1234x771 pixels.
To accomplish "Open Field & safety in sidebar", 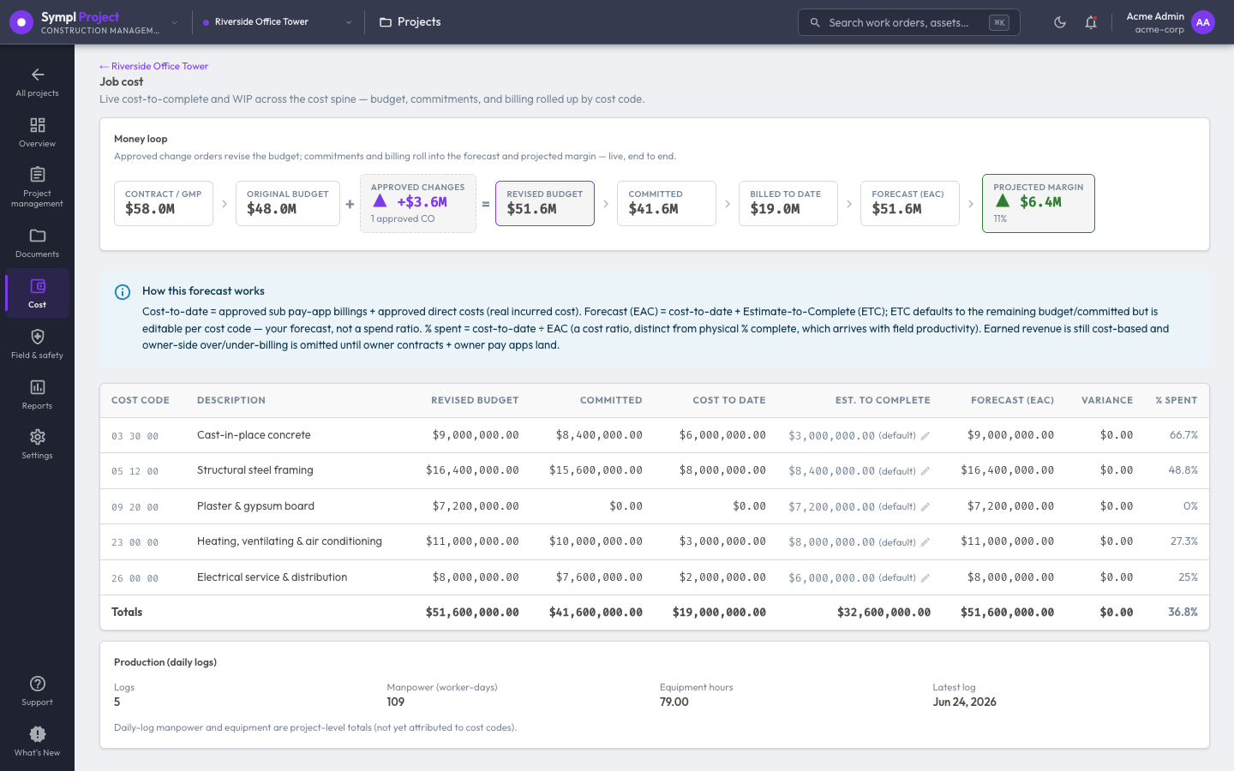I will pos(37,344).
